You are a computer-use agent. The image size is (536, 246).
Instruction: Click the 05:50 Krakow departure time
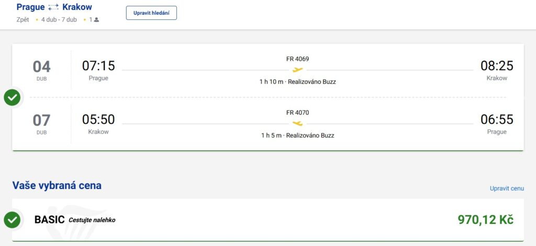pos(98,120)
